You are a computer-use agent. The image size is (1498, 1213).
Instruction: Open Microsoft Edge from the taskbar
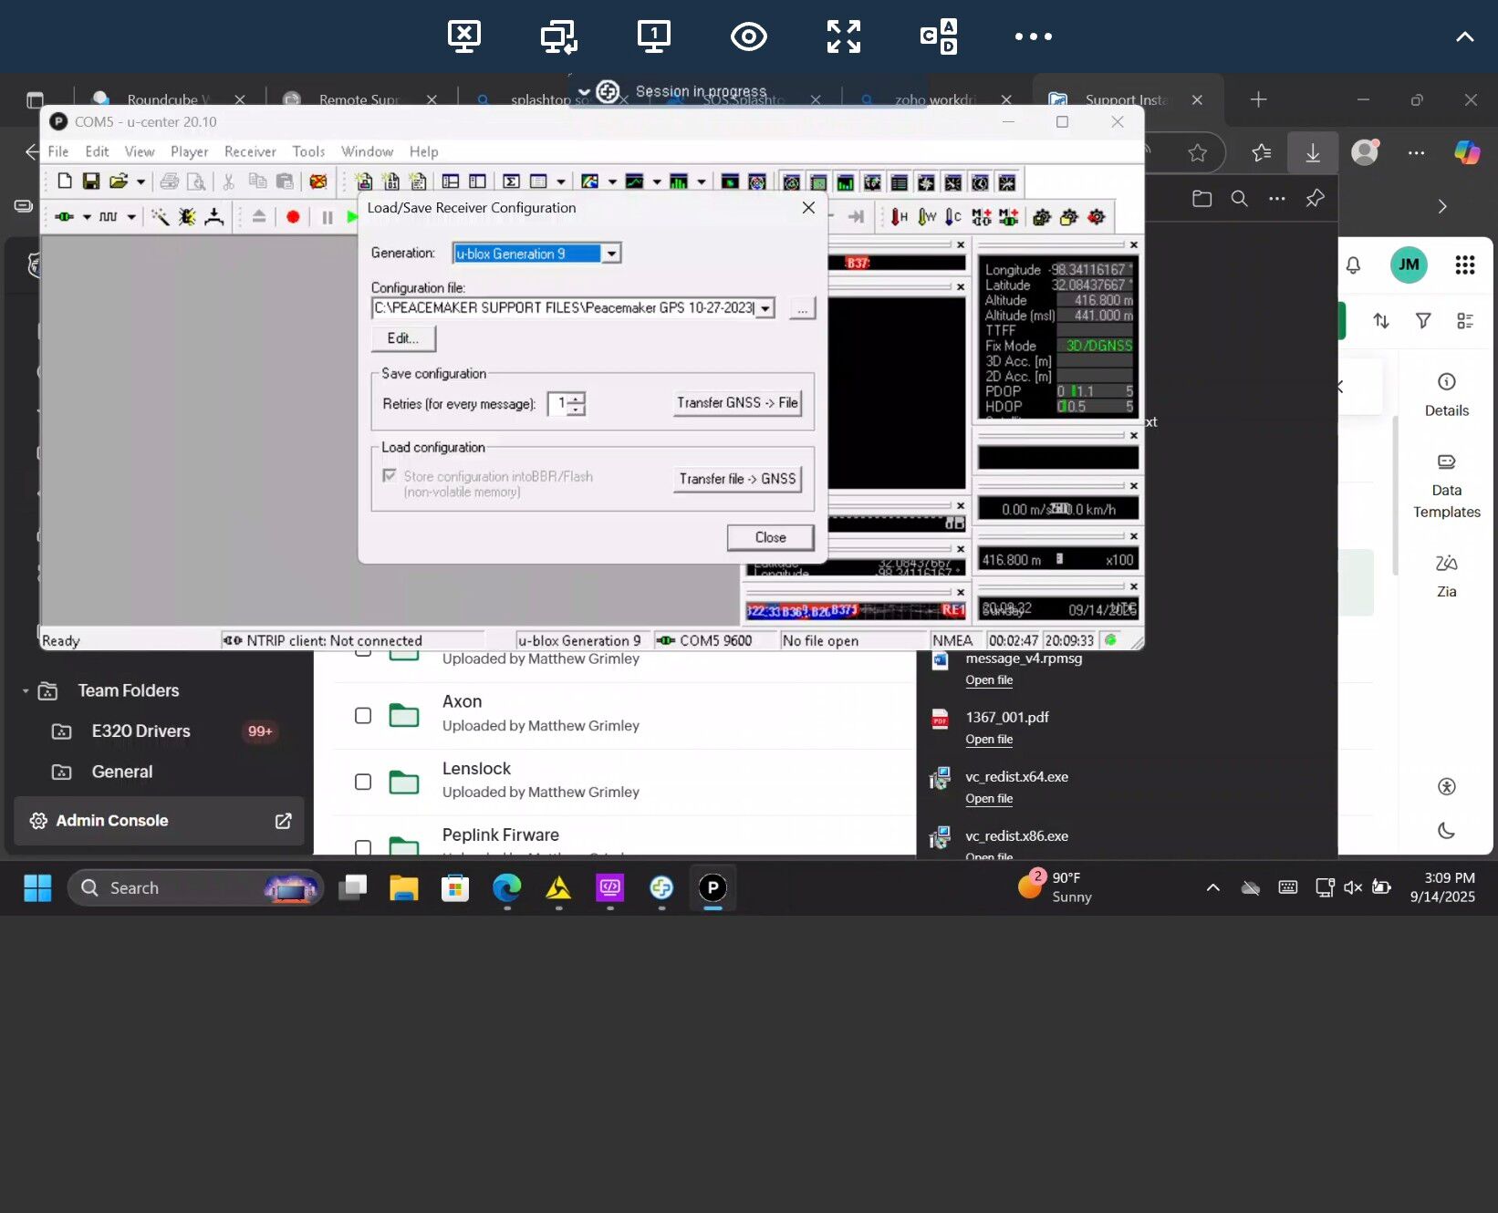(507, 887)
